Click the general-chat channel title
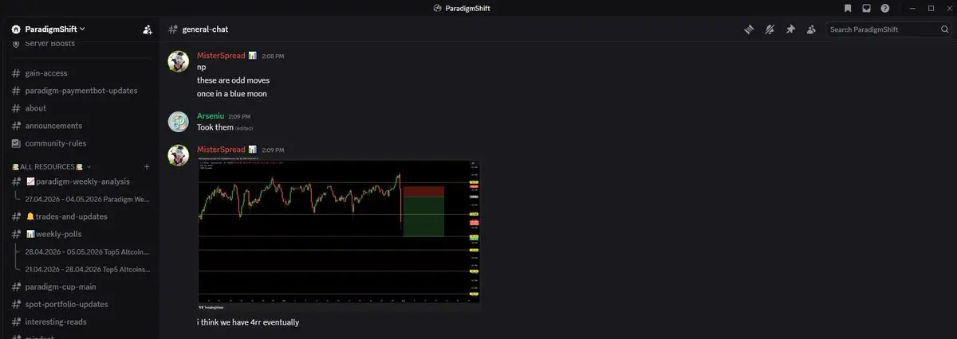The image size is (957, 339). point(206,29)
